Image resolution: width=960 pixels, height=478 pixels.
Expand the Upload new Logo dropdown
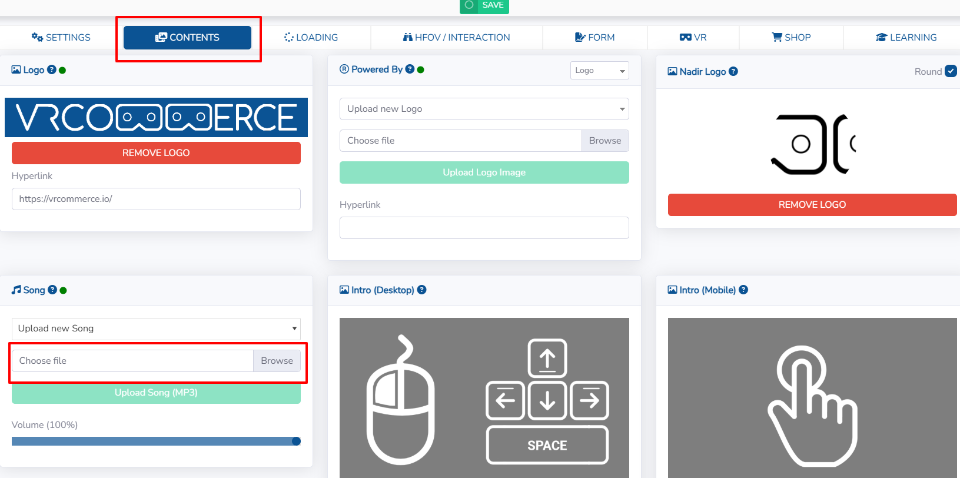pos(484,109)
